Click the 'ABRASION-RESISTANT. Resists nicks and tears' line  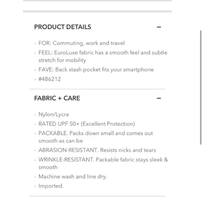click(97, 150)
